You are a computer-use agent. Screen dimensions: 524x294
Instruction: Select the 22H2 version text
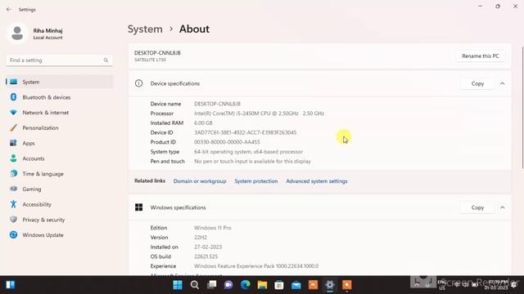click(201, 238)
